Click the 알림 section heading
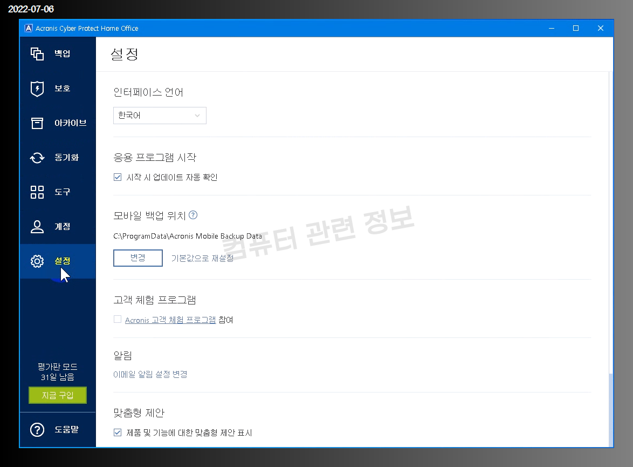633x467 pixels. pos(123,355)
